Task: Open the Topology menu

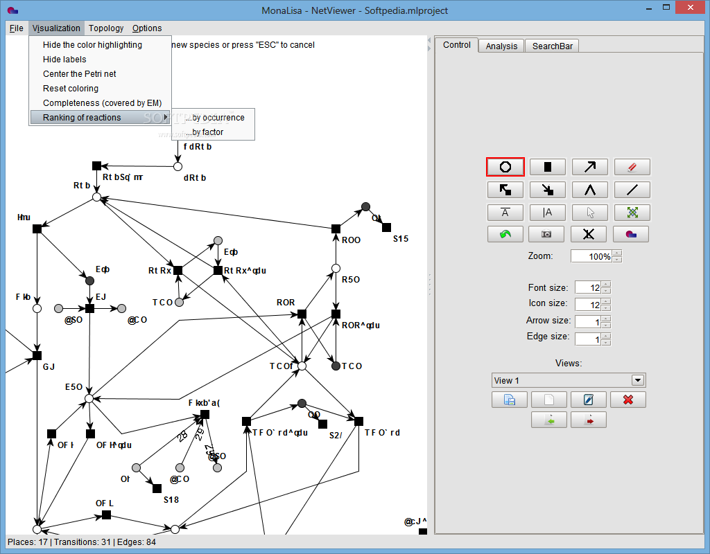Action: point(106,28)
